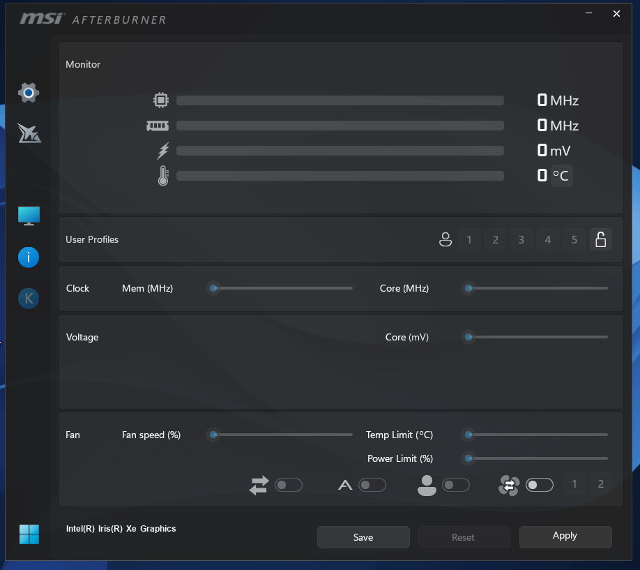Click the user profile person icon
The width and height of the screenshot is (640, 570).
click(x=445, y=240)
